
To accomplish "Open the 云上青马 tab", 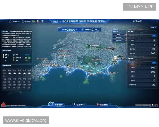I will click(80, 105).
